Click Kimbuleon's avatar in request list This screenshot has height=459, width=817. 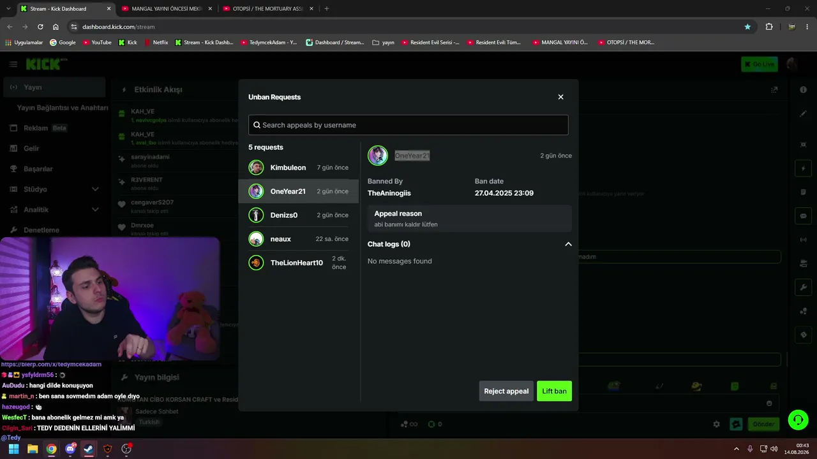(x=256, y=168)
